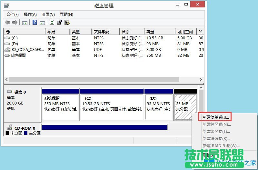Click the horizontal scrollbar right arrow
The height and width of the screenshot is (170, 258).
201,80
